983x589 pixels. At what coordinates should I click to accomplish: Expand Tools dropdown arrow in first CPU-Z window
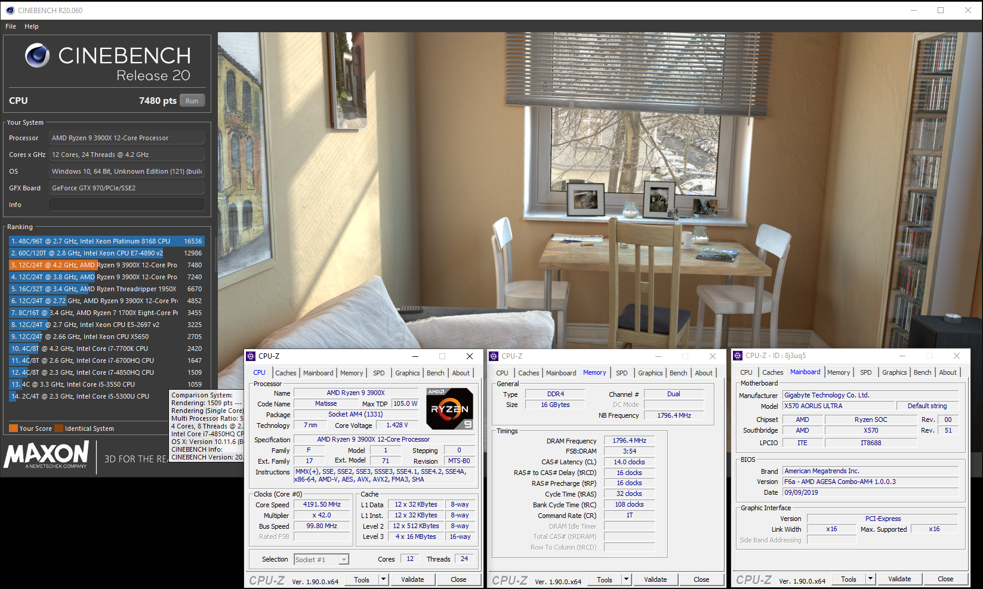click(384, 579)
